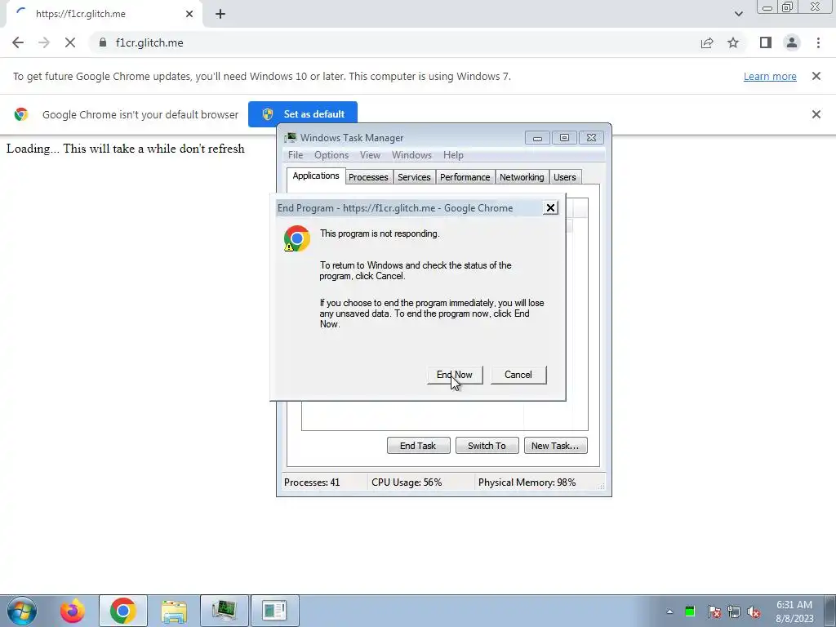836x627 pixels.
Task: Dismiss the Windows 7 update notice
Action: 816,76
